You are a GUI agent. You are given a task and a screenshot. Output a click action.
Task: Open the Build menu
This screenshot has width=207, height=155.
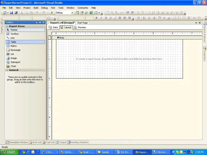pos(36,8)
